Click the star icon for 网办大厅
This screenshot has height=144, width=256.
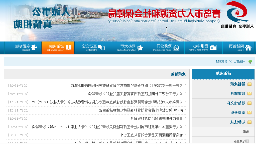[140, 47]
